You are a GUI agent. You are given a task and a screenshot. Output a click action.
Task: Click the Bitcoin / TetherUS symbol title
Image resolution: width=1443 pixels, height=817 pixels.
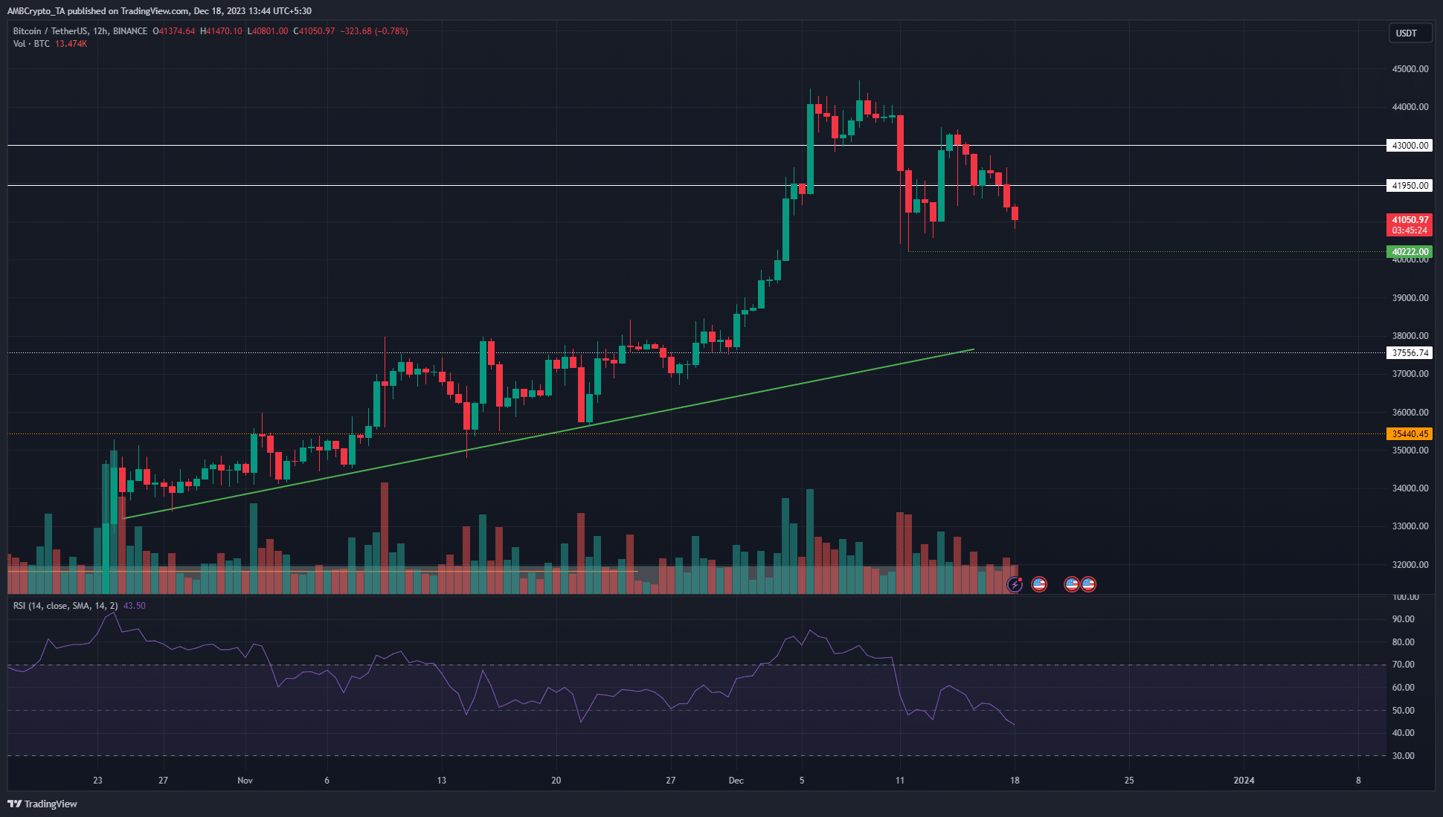(51, 31)
